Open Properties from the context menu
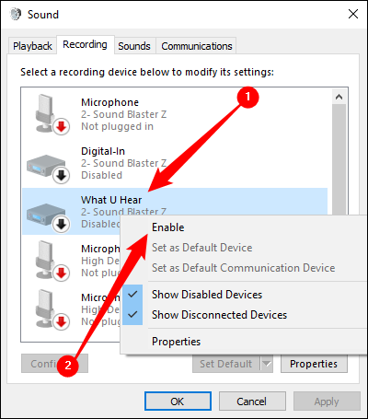 [176, 342]
